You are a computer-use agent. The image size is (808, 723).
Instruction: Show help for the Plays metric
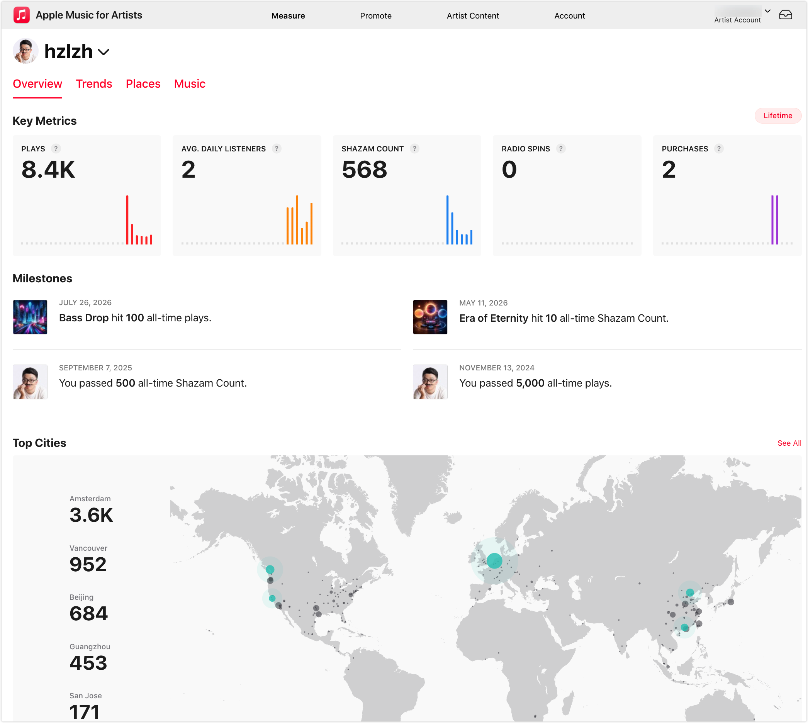point(56,149)
